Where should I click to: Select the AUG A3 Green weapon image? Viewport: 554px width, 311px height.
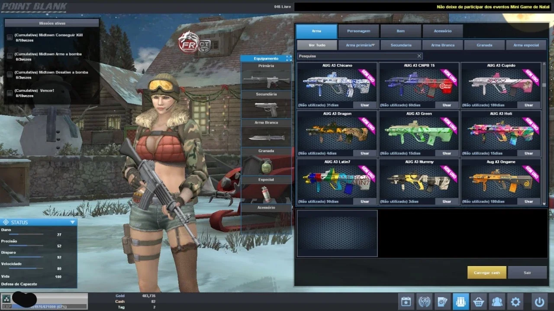pos(419,133)
